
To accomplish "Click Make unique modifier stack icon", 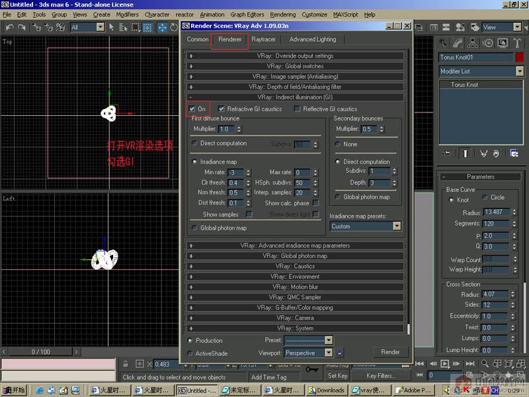I will 483,154.
